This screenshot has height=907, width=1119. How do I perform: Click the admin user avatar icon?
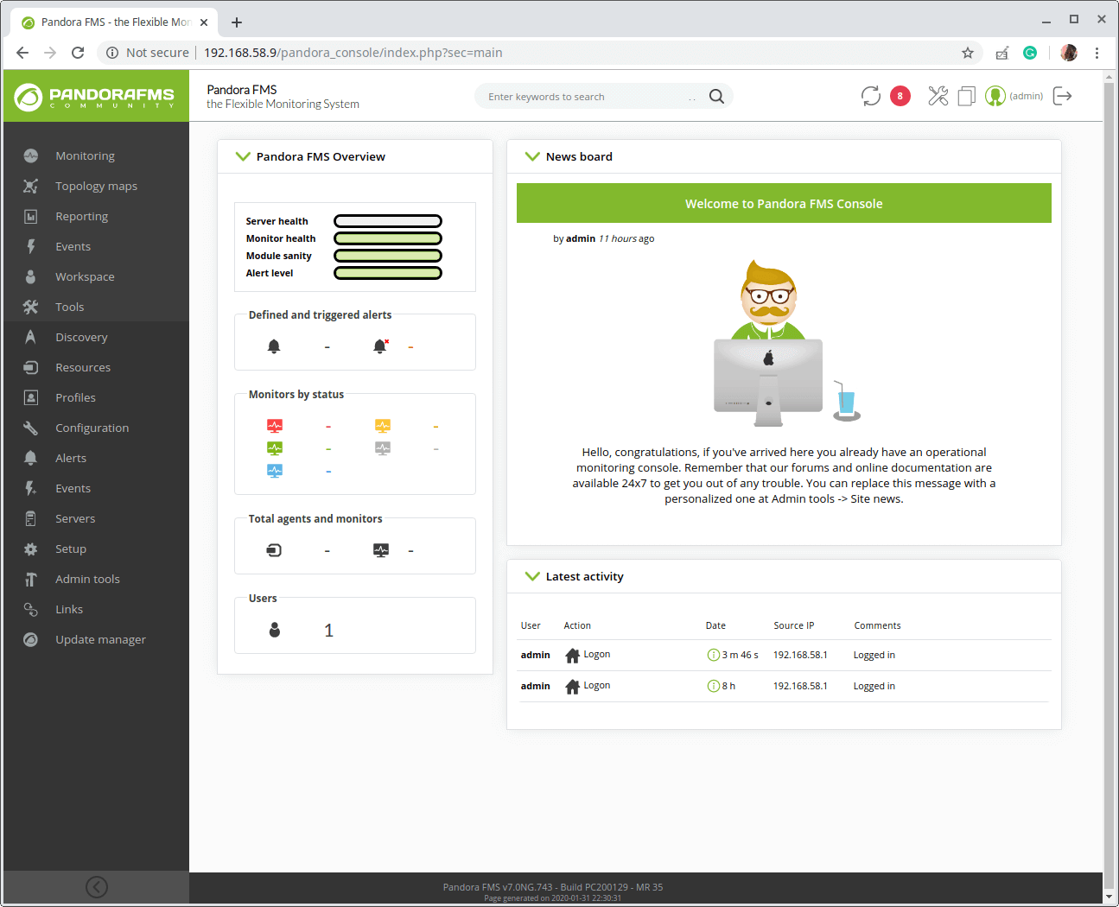995,96
